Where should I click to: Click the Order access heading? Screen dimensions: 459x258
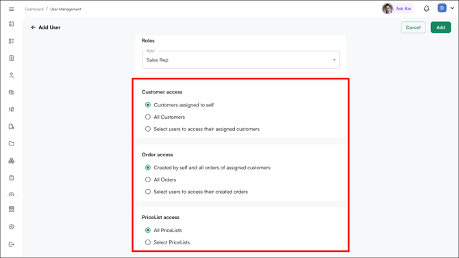(157, 155)
